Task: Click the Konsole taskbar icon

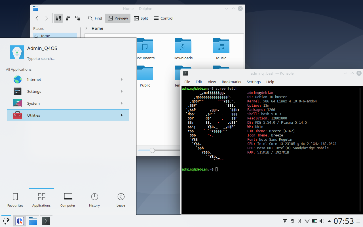Action: [x=46, y=221]
